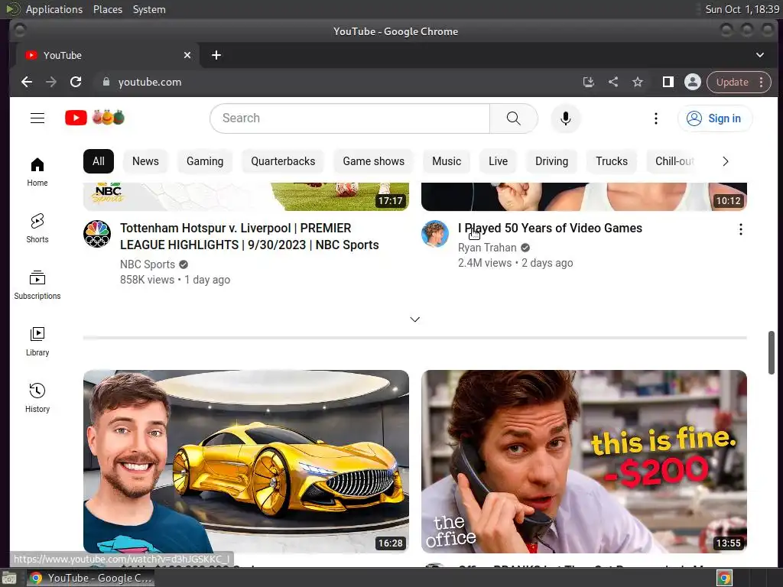
Task: Share this page icon
Action: [613, 82]
